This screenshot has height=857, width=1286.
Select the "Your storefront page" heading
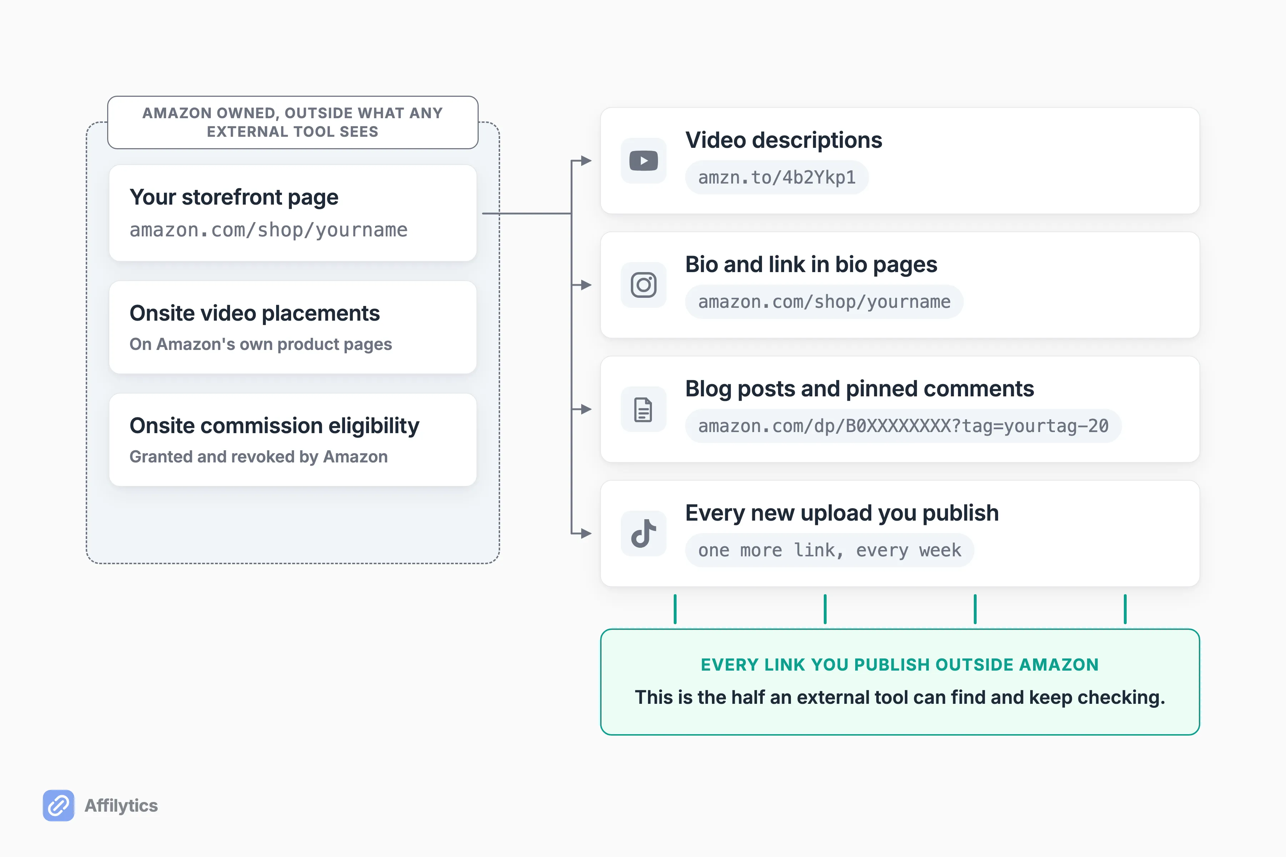point(234,197)
